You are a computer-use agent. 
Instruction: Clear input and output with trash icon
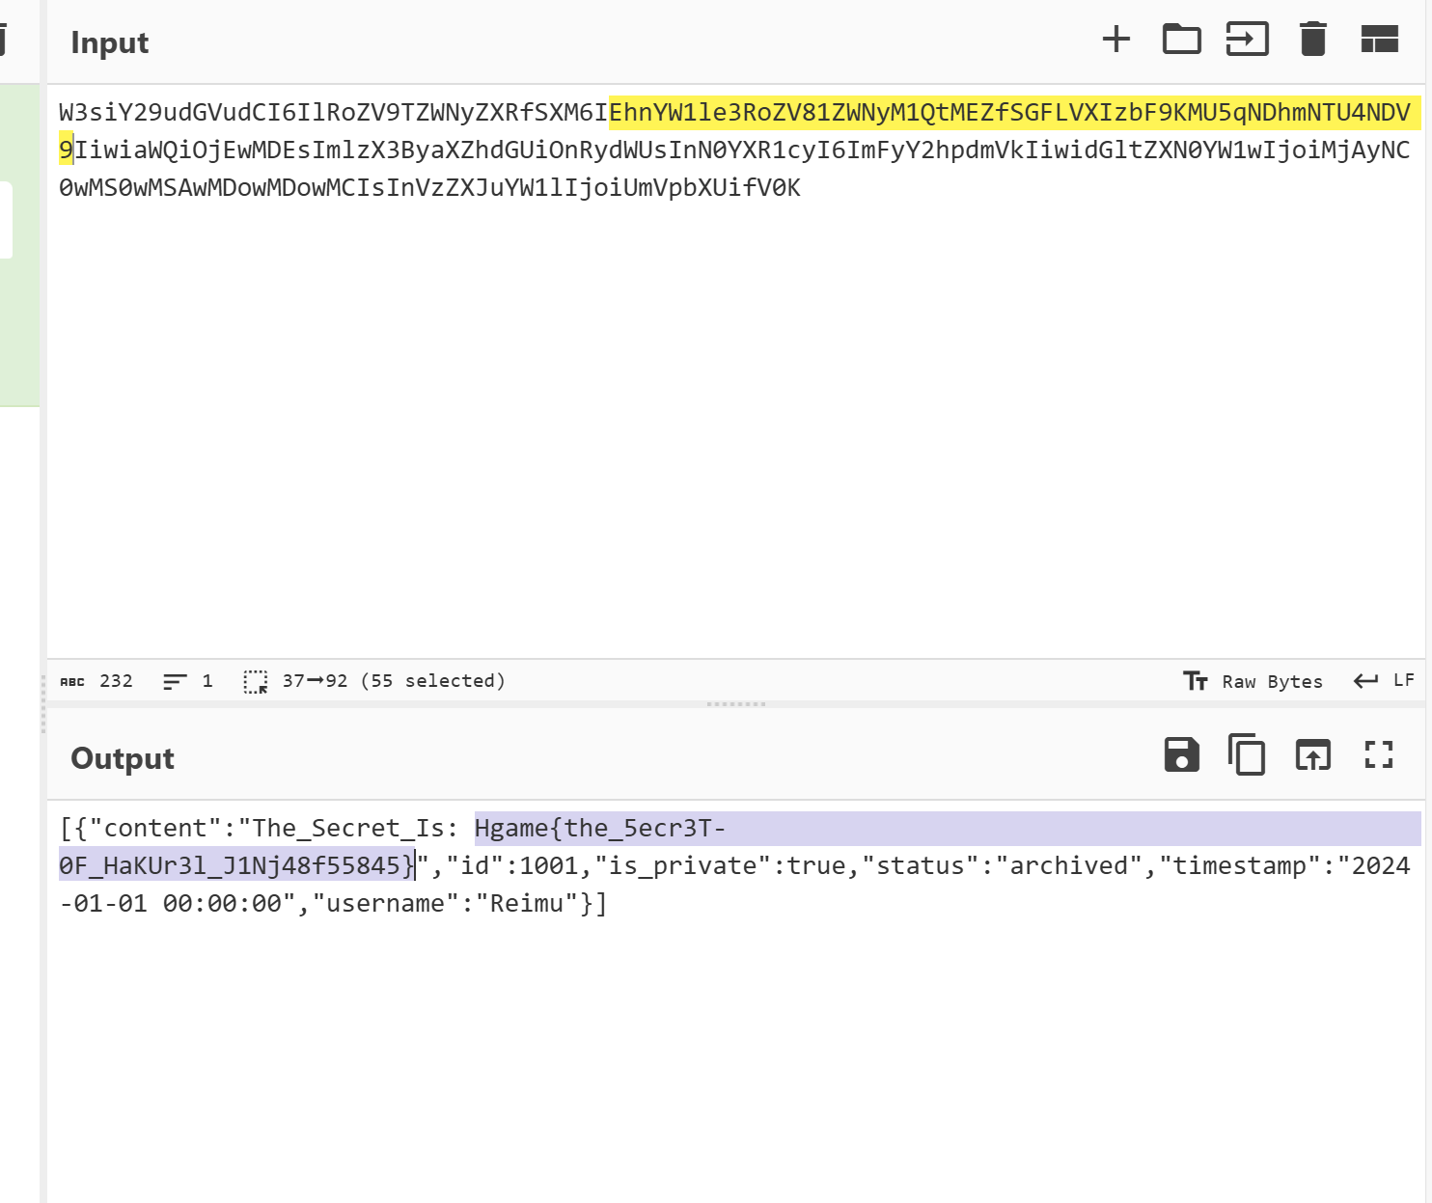tap(1312, 40)
